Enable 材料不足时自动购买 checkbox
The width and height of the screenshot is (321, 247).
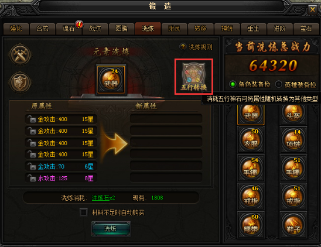[x=83, y=212]
